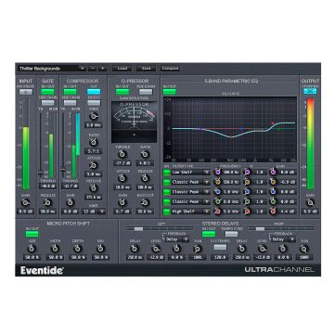Open the Low Shelf filter type dropdown
The width and height of the screenshot is (334, 334).
[x=191, y=172]
